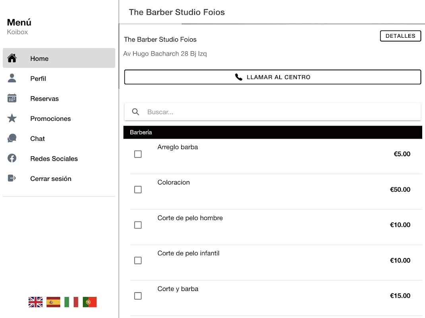Viewport: 425px width, 318px height.
Task: Click the Promociones star icon
Action: [x=12, y=118]
